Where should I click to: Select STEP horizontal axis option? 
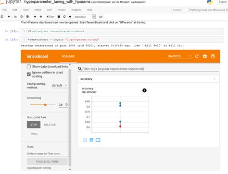point(34,124)
